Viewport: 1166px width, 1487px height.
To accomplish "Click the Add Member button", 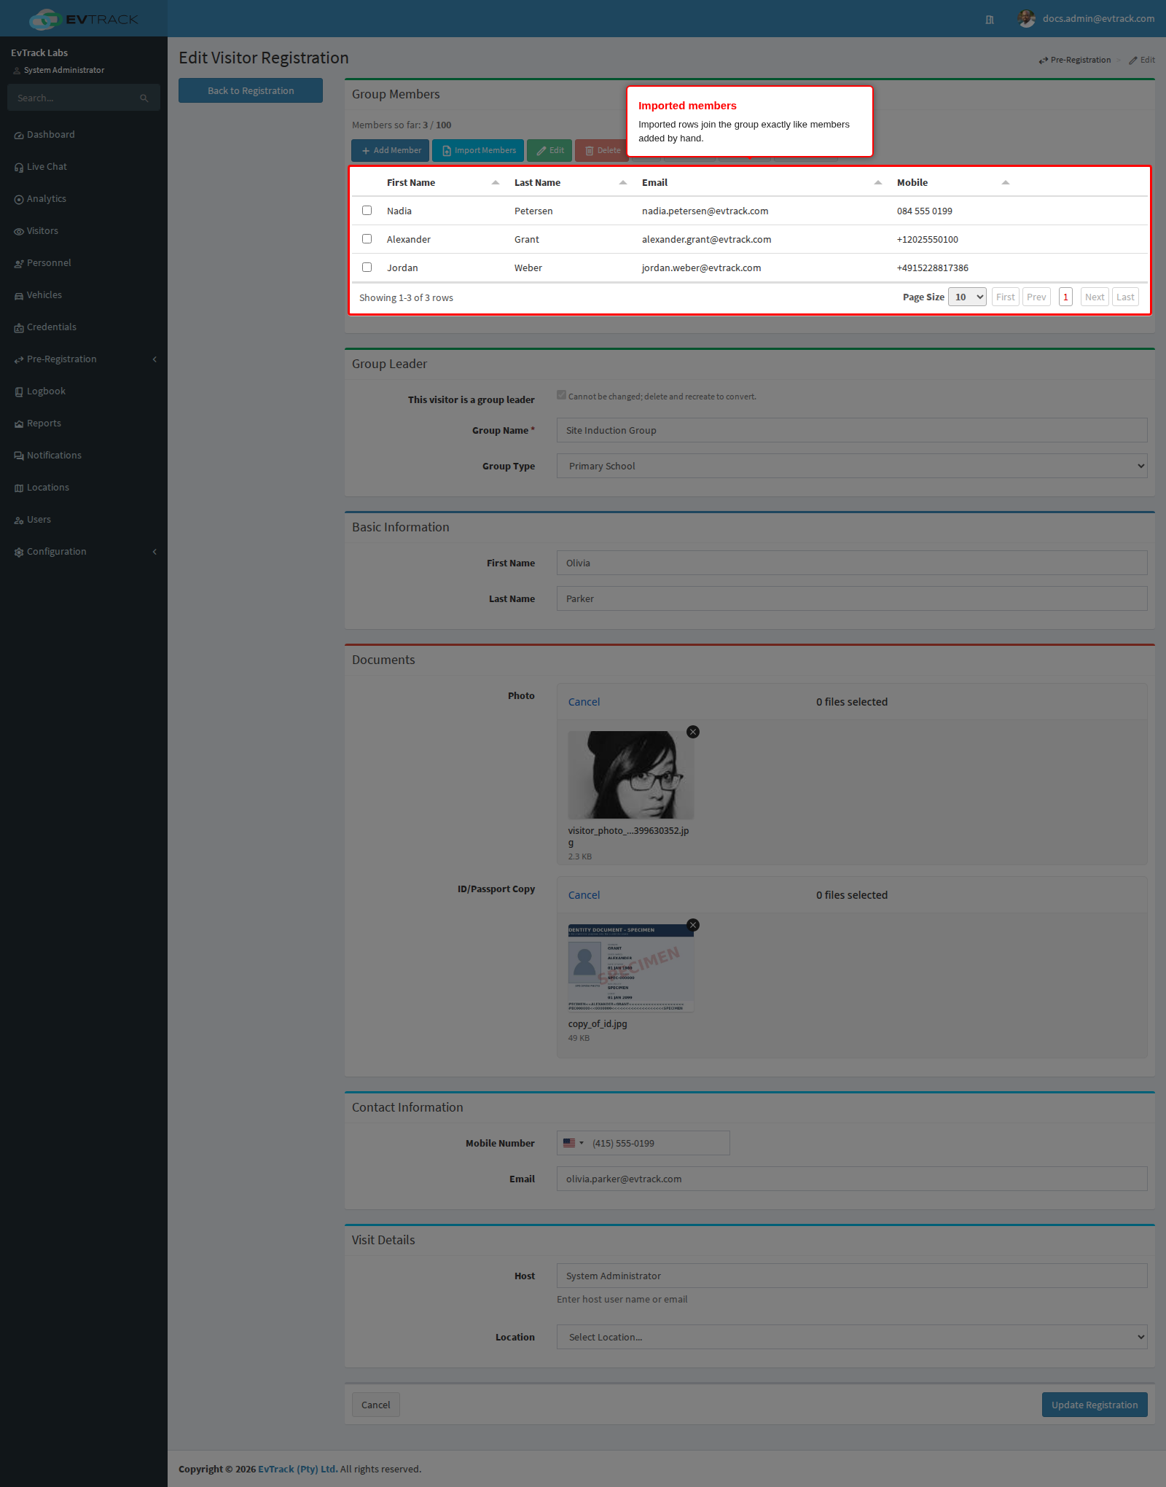I will point(391,150).
